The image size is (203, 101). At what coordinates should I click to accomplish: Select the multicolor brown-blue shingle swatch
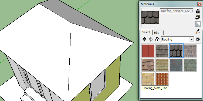[190, 51]
